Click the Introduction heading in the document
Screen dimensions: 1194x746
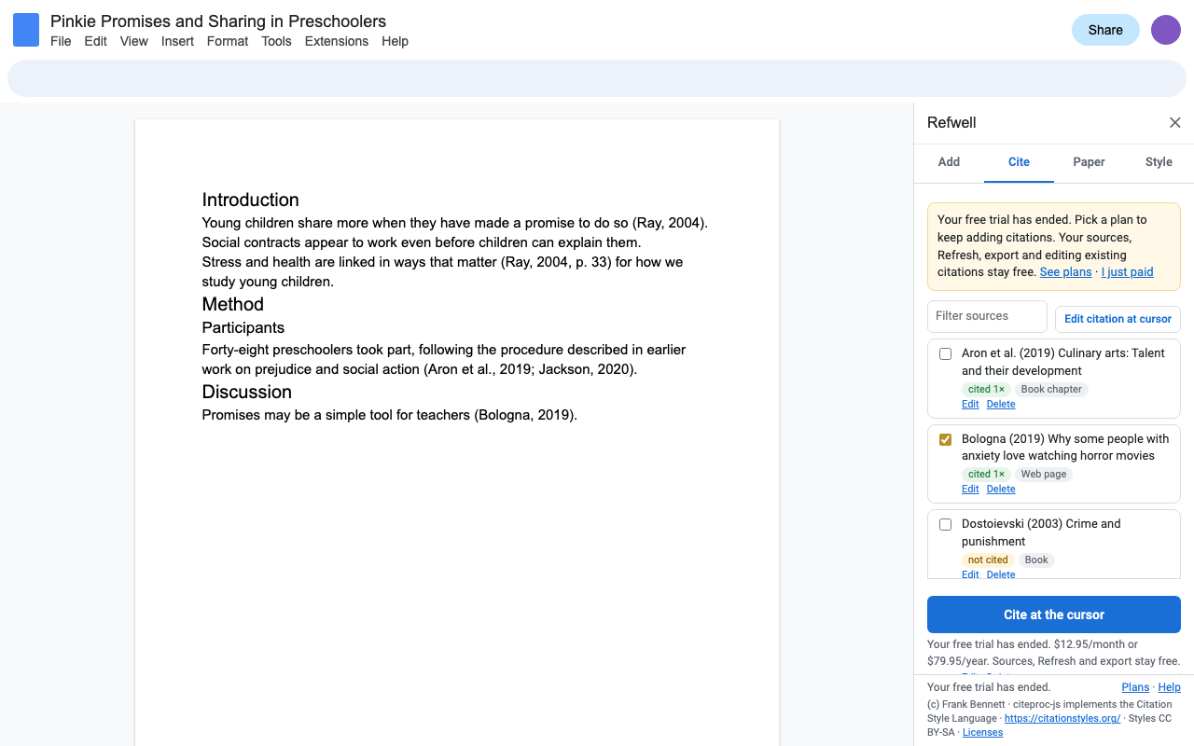pos(250,200)
